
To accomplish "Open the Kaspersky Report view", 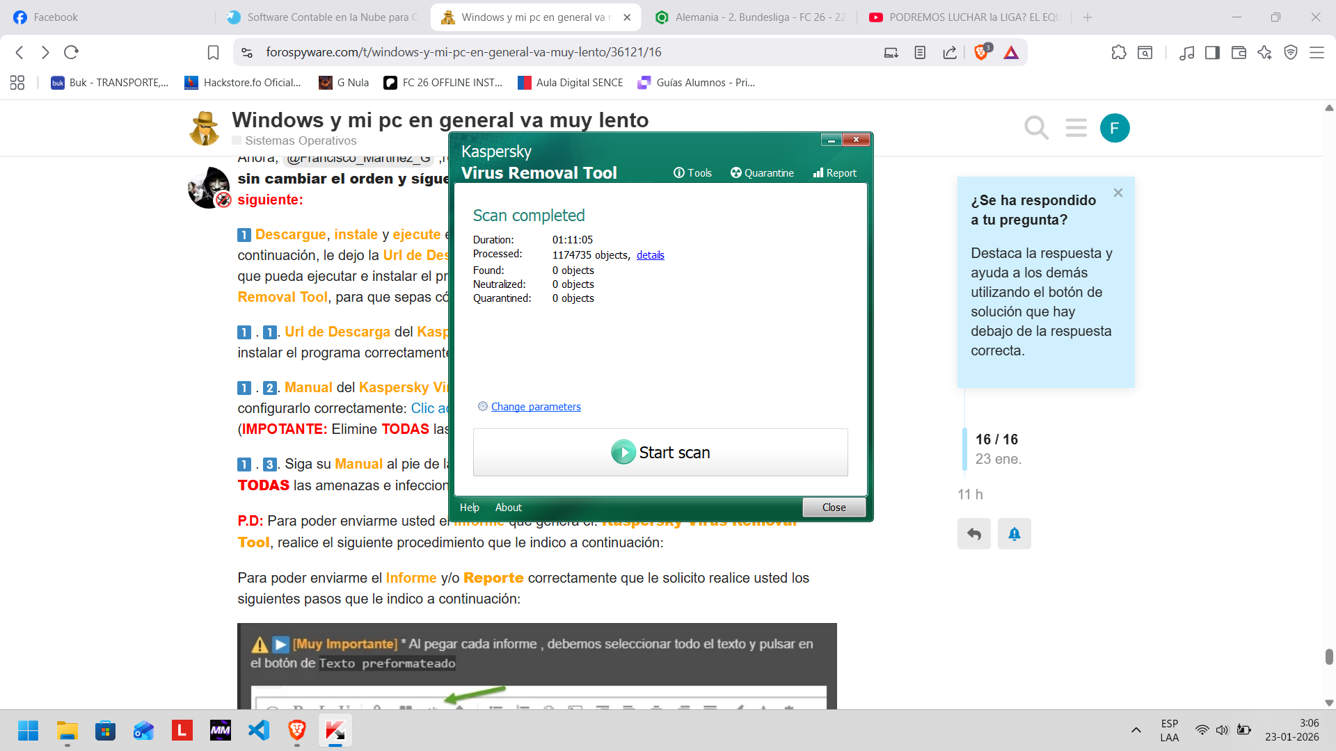I will 834,173.
